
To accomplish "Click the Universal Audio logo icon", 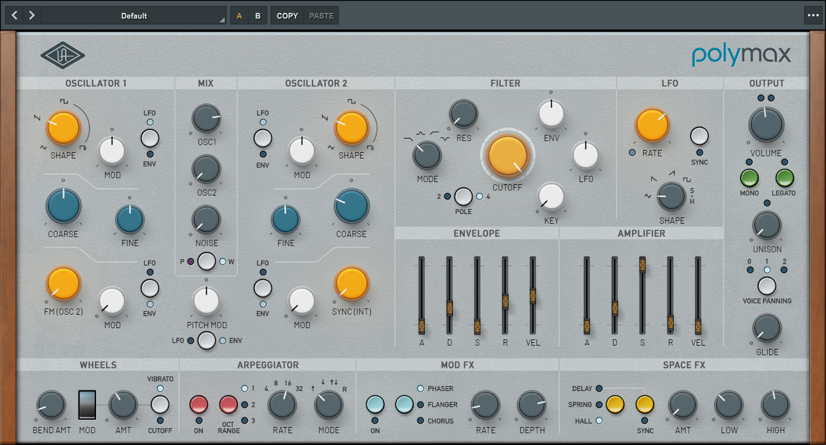I will [x=62, y=56].
